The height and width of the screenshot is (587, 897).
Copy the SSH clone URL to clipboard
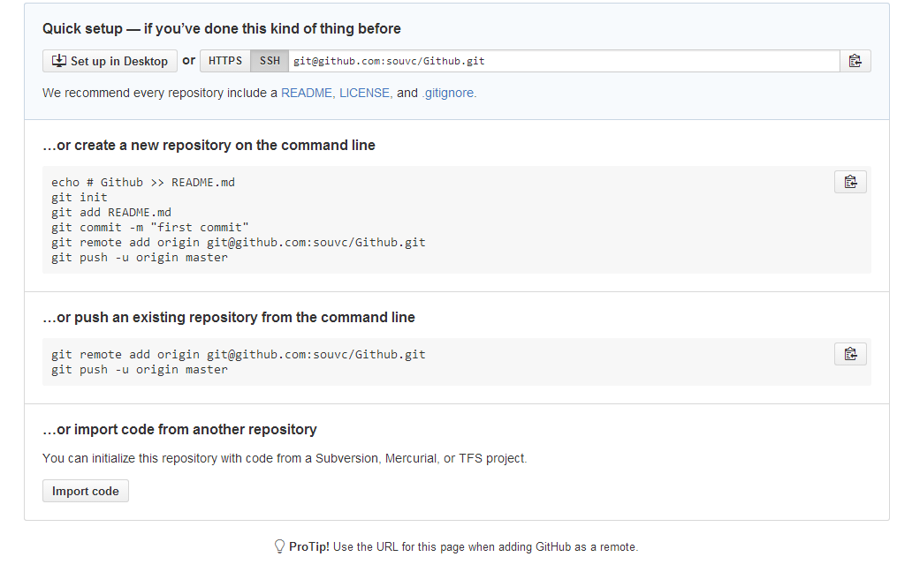click(855, 61)
